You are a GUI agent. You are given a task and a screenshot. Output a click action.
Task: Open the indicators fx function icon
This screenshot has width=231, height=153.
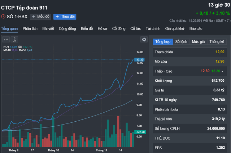click(x=14, y=40)
